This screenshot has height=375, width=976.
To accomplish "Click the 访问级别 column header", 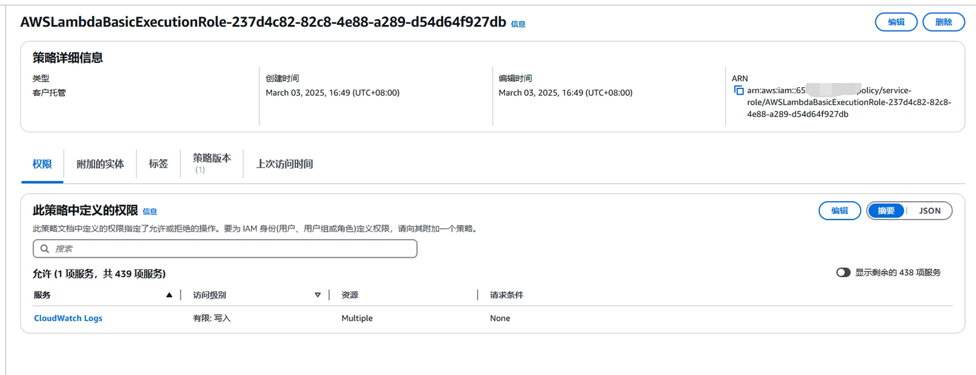I will pos(210,295).
